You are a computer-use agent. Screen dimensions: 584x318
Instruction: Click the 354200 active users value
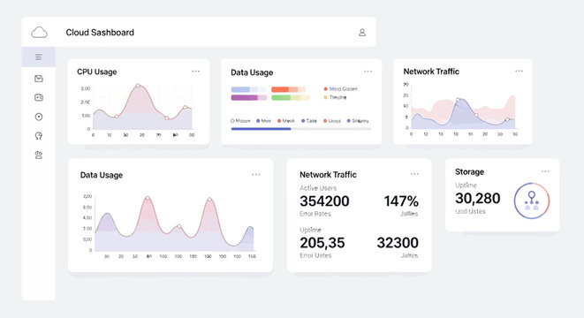(x=324, y=201)
